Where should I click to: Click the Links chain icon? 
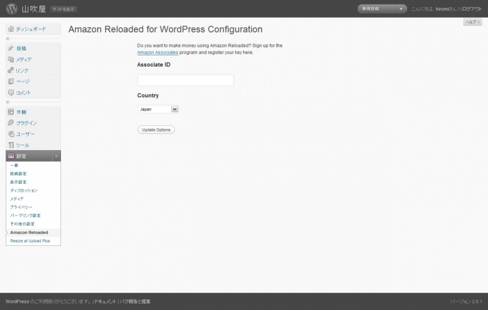[11, 70]
